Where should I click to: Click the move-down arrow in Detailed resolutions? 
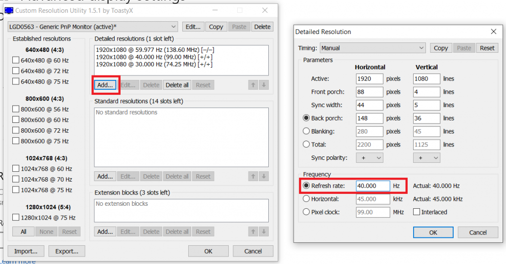264,85
